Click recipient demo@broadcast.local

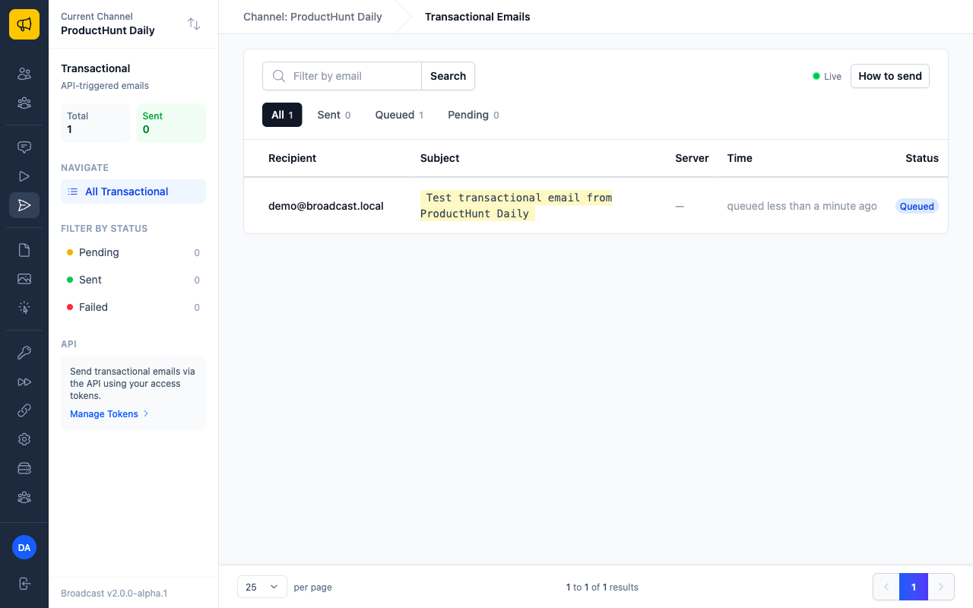click(x=326, y=206)
